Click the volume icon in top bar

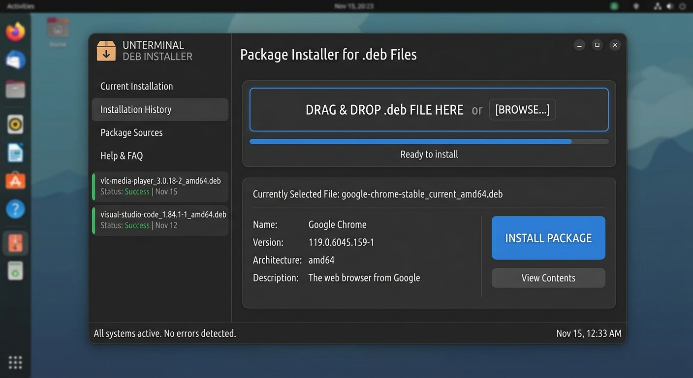[670, 6]
